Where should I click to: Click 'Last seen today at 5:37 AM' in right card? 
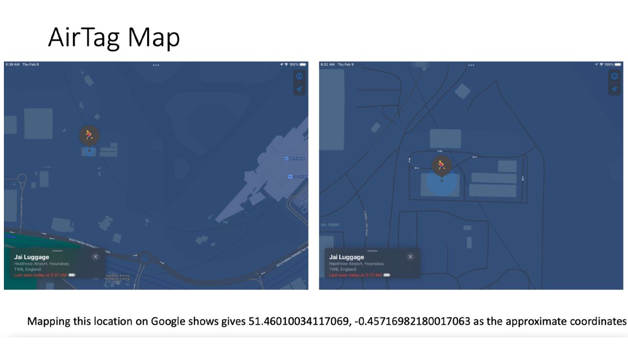[x=355, y=275]
